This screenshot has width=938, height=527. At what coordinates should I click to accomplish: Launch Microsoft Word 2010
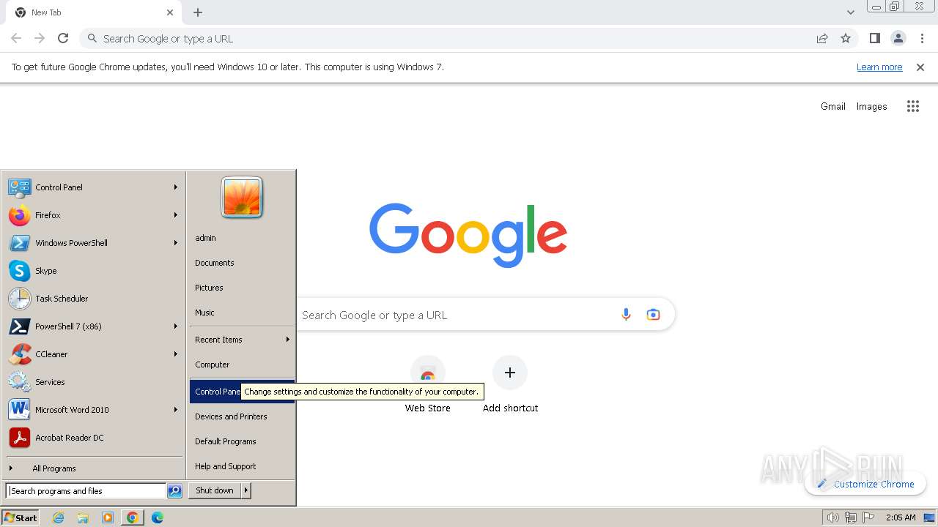tap(94, 410)
